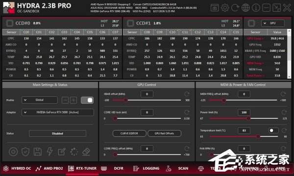This screenshot has height=176, width=294.
Task: Toggle the Profile enable switch
Action: point(87,100)
